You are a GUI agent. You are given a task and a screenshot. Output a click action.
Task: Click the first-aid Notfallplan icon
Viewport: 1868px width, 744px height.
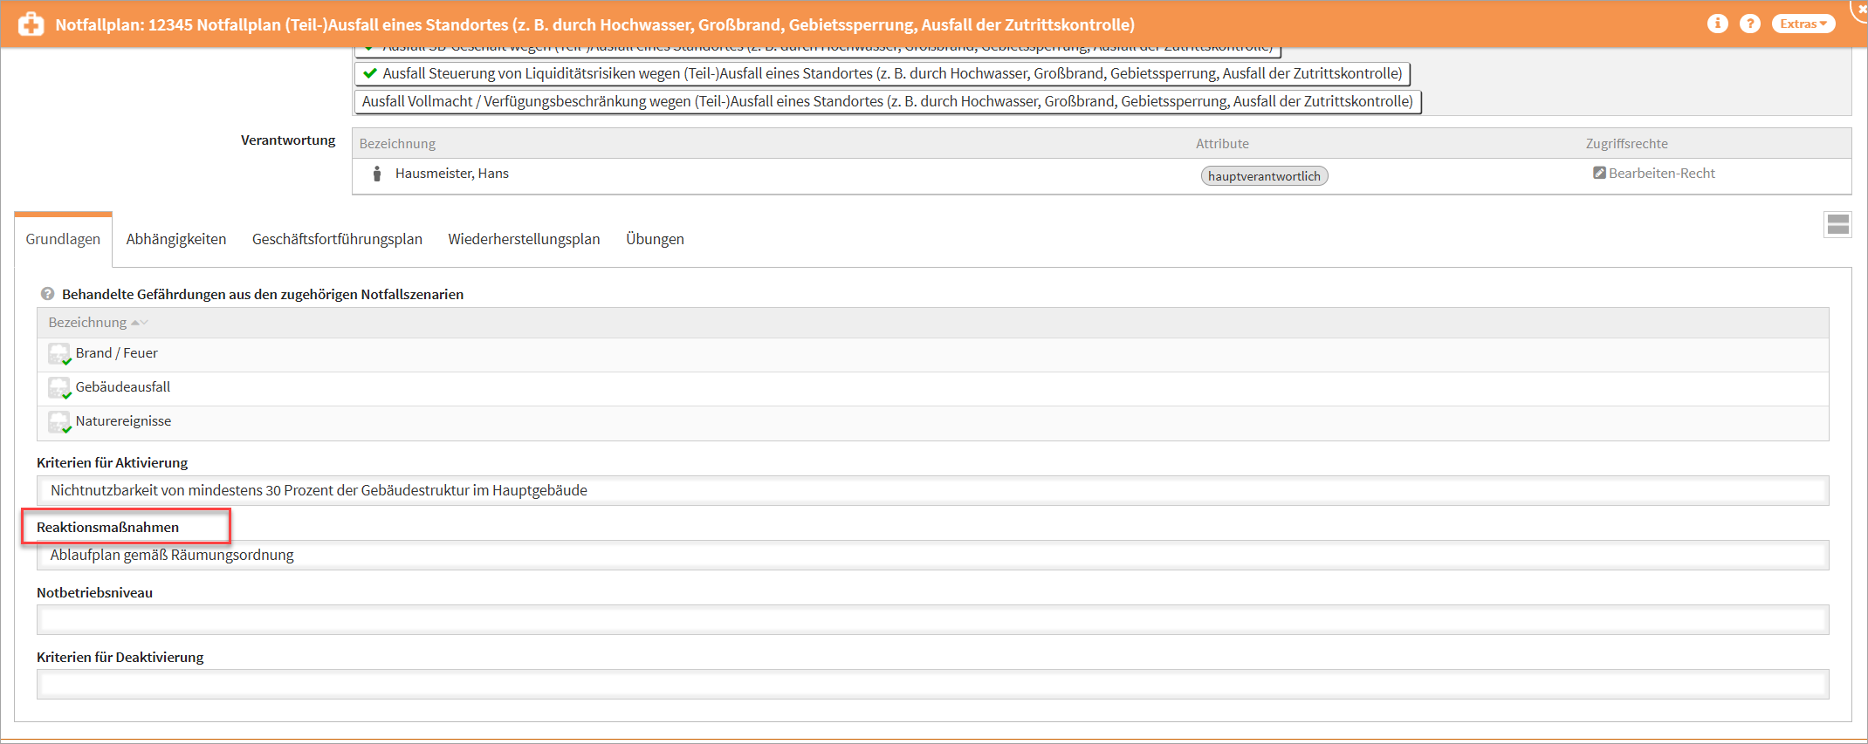31,24
